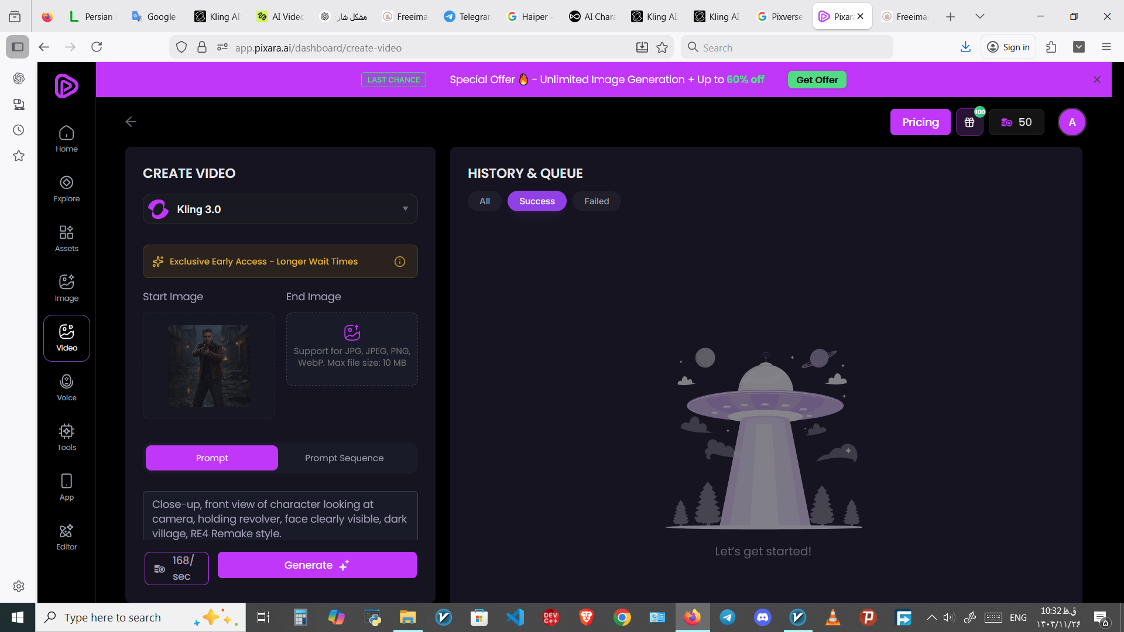Click the 168/sec credit cost indicator
This screenshot has height=632, width=1124.
pyautogui.click(x=177, y=568)
